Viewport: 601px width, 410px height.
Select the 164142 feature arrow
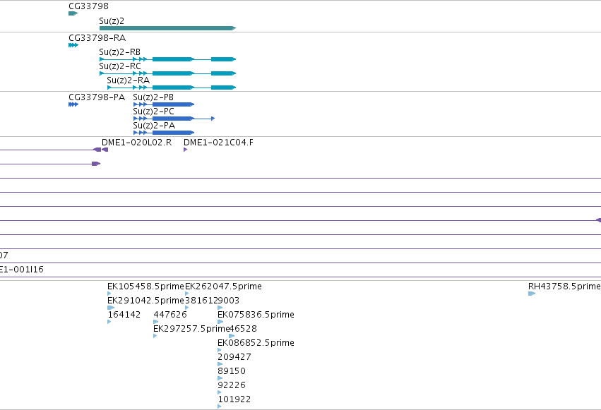(x=109, y=322)
